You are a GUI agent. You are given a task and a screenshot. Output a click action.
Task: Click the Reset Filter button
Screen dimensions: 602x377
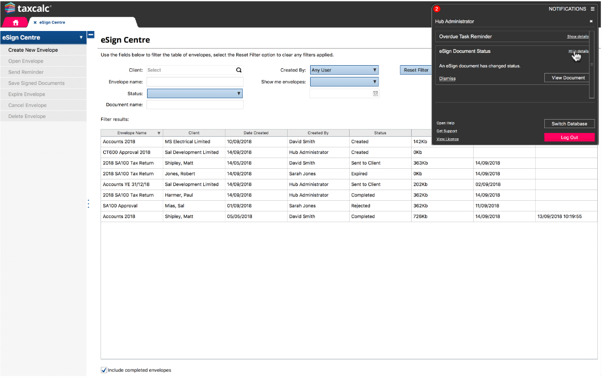[416, 70]
